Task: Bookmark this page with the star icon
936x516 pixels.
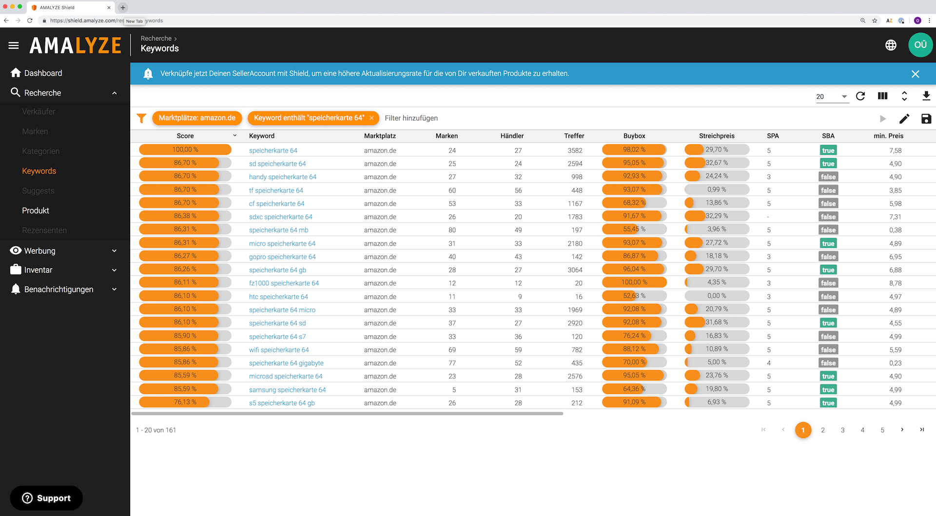Action: pos(875,20)
